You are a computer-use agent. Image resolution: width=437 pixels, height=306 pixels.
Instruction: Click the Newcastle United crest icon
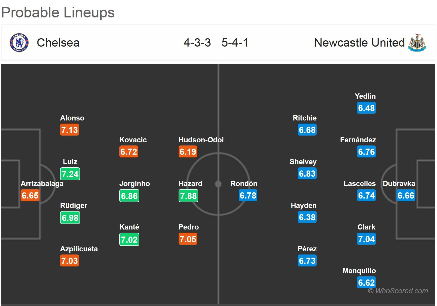pyautogui.click(x=417, y=42)
